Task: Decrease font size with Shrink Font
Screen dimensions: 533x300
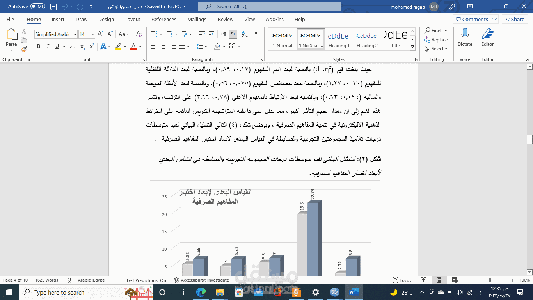Action: (x=110, y=34)
